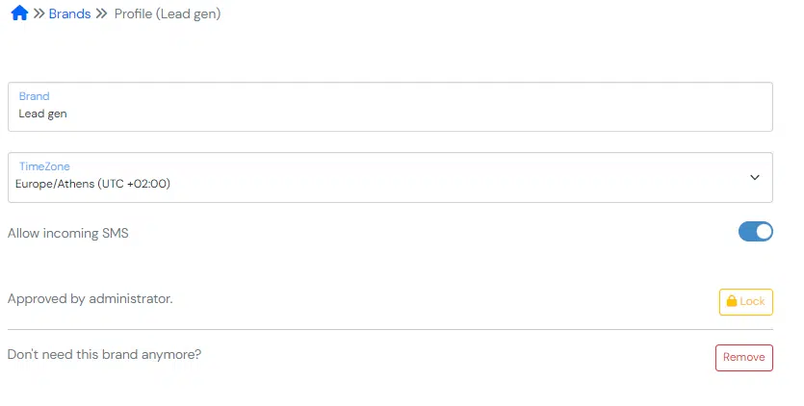804x406 pixels.
Task: Go to the home page icon
Action: (19, 13)
